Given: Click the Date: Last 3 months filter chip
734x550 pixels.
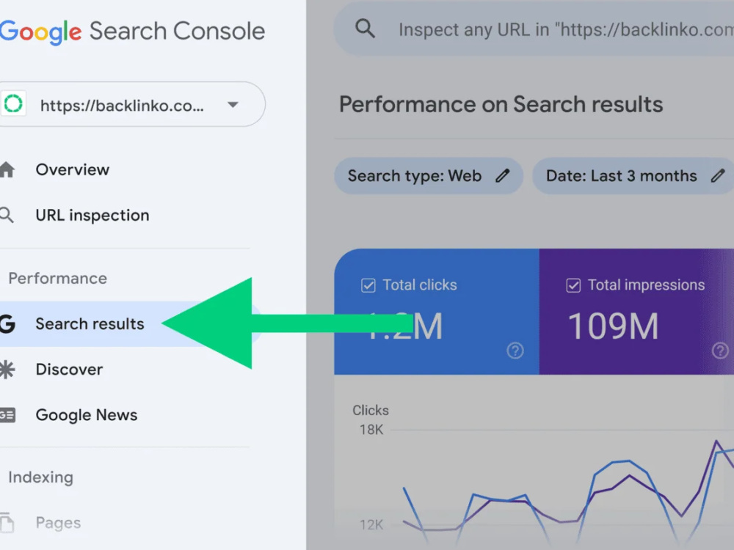Looking at the screenshot, I should (x=633, y=176).
